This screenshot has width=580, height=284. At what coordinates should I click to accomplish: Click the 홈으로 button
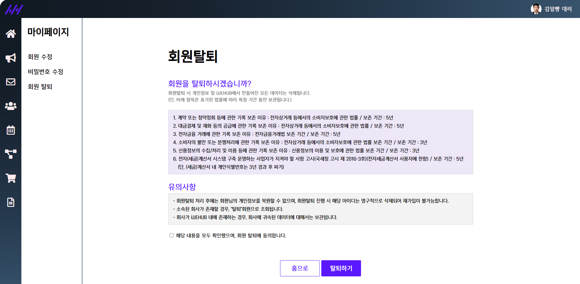(300, 268)
